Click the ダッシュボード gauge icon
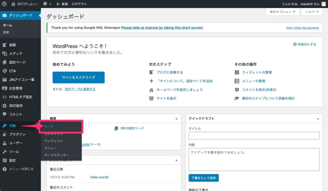This screenshot has height=191, width=328. point(5,15)
